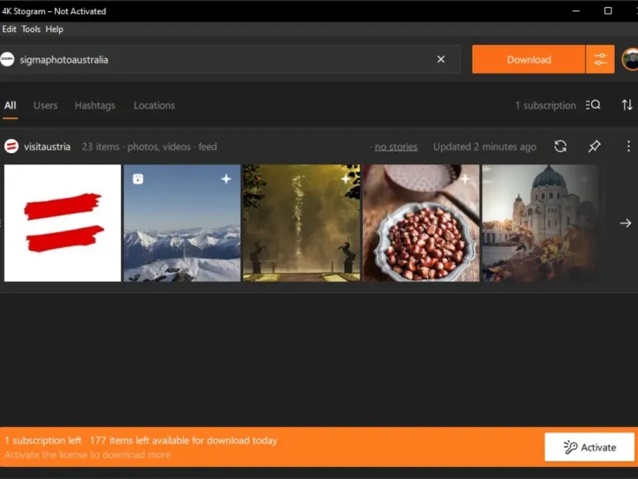Minimize the 4K Stogram window
Screen dimensions: 638x479
point(576,11)
